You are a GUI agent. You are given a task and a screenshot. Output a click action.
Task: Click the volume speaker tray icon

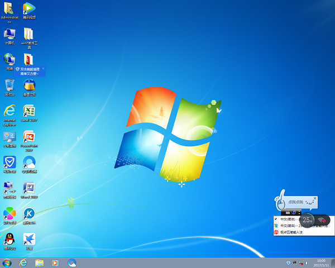click(307, 262)
